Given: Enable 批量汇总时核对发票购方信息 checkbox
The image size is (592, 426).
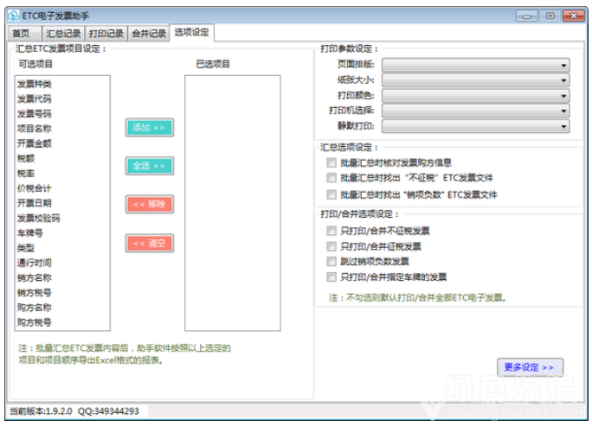Looking at the screenshot, I should pos(331,162).
